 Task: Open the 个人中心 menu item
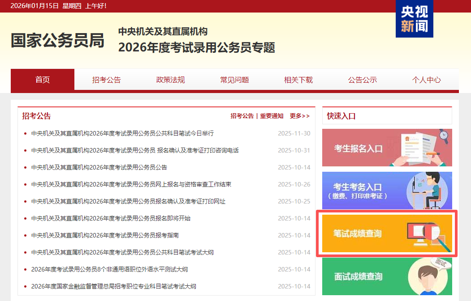pyautogui.click(x=426, y=80)
